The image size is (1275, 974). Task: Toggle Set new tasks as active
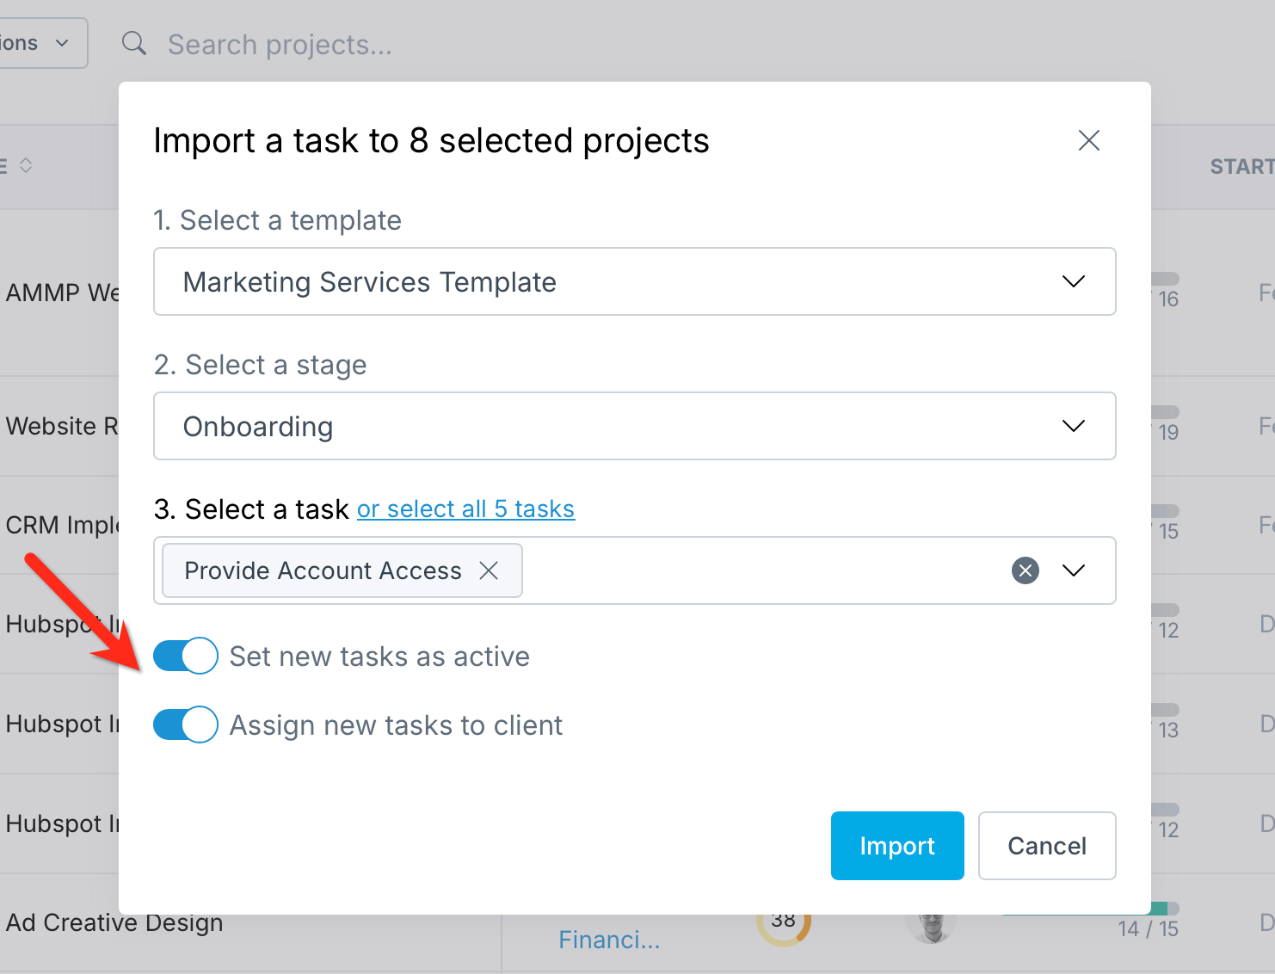tap(186, 657)
